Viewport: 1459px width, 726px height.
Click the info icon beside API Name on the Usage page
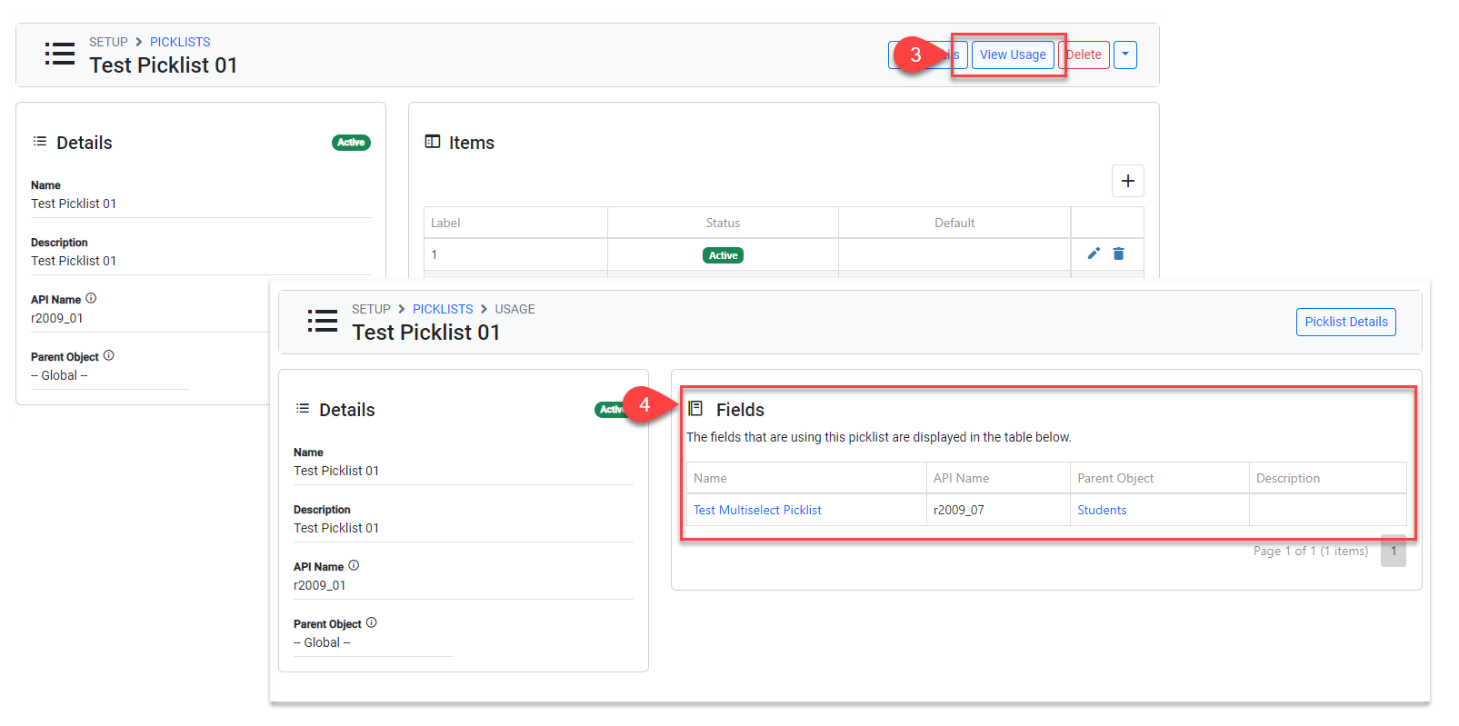(x=354, y=565)
